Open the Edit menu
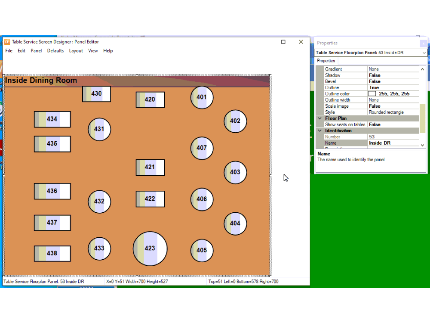 (x=21, y=51)
